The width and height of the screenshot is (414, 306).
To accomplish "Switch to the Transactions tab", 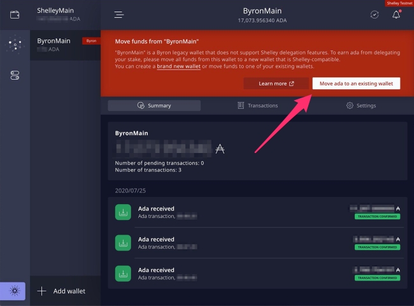I will coord(257,106).
